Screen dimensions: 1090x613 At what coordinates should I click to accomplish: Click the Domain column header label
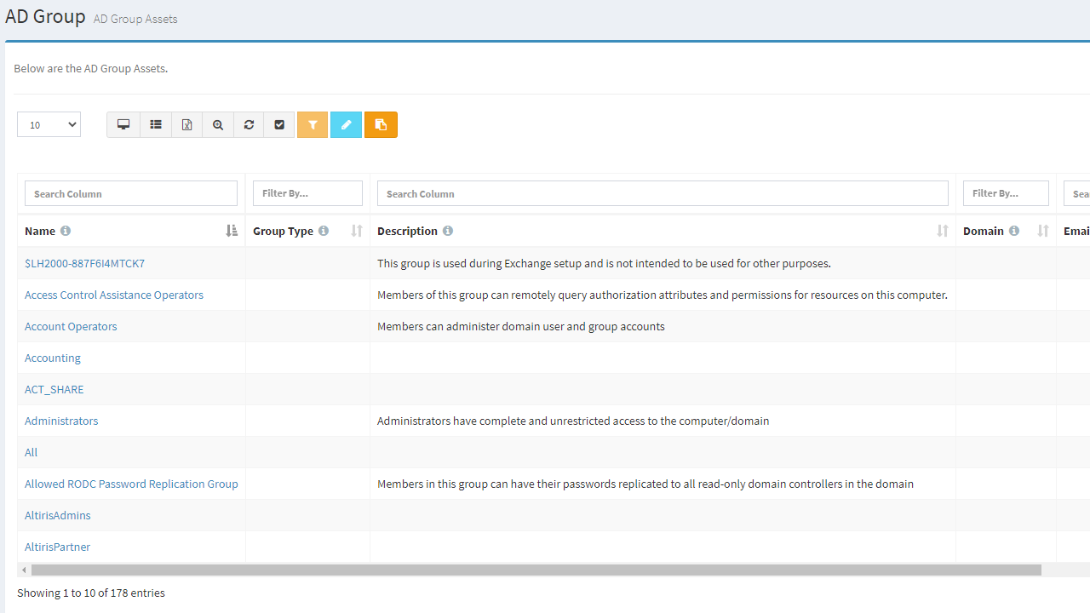(x=984, y=231)
